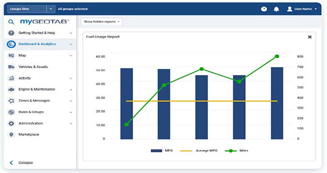The height and width of the screenshot is (173, 327).
Task: Click the Administration gear icon
Action: pos(11,123)
